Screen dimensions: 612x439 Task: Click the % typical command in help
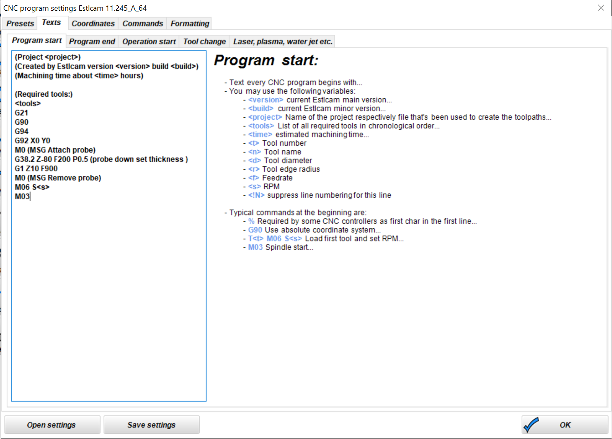pos(251,221)
